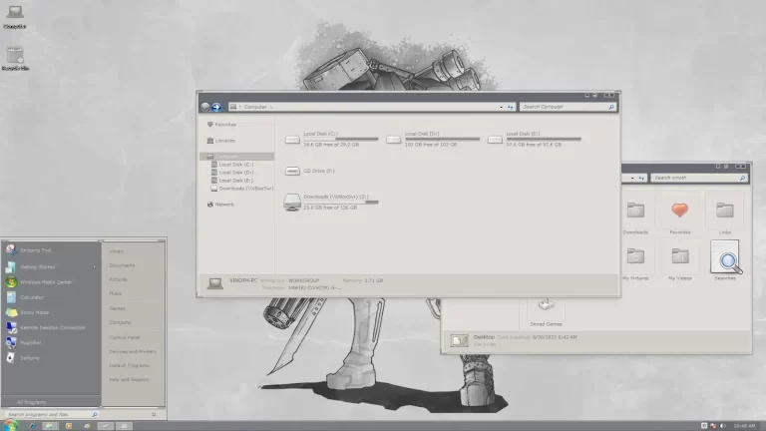This screenshot has width=766, height=431.
Task: Launch Magnifier from Start menu
Action: pyautogui.click(x=51, y=342)
